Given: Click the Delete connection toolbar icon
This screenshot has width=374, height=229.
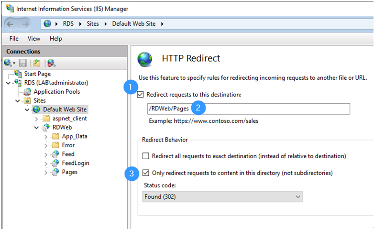Looking at the screenshot, I should coord(51,63).
